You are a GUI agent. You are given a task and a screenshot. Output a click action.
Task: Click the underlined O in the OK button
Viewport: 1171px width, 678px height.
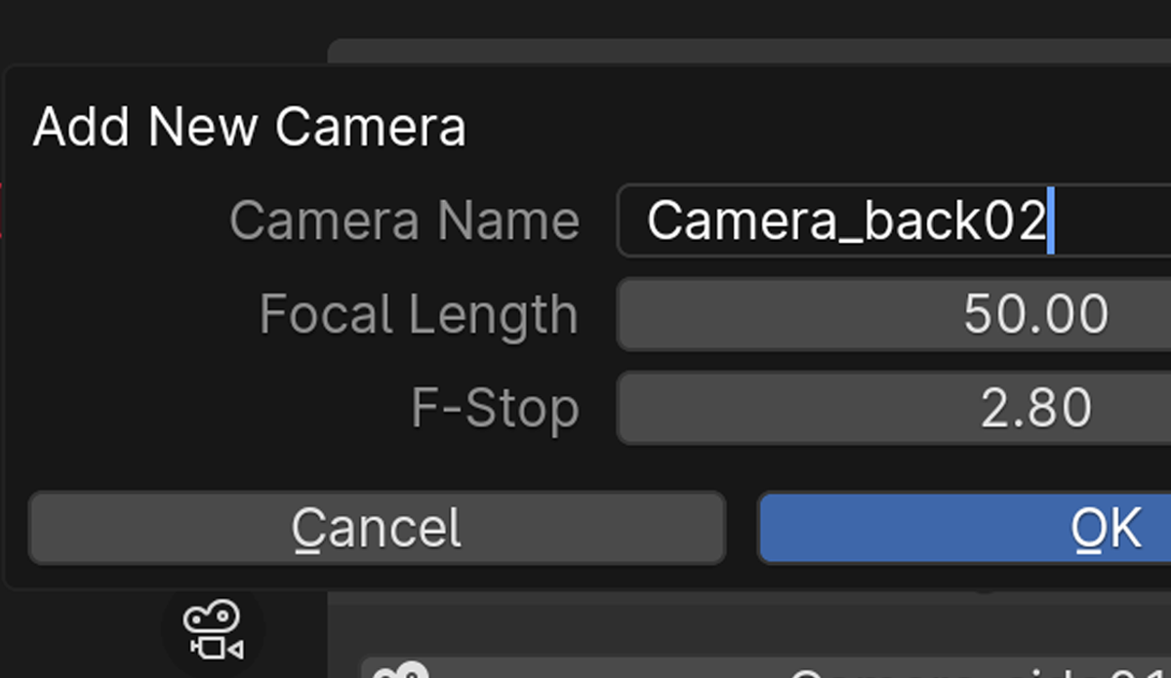click(1088, 529)
